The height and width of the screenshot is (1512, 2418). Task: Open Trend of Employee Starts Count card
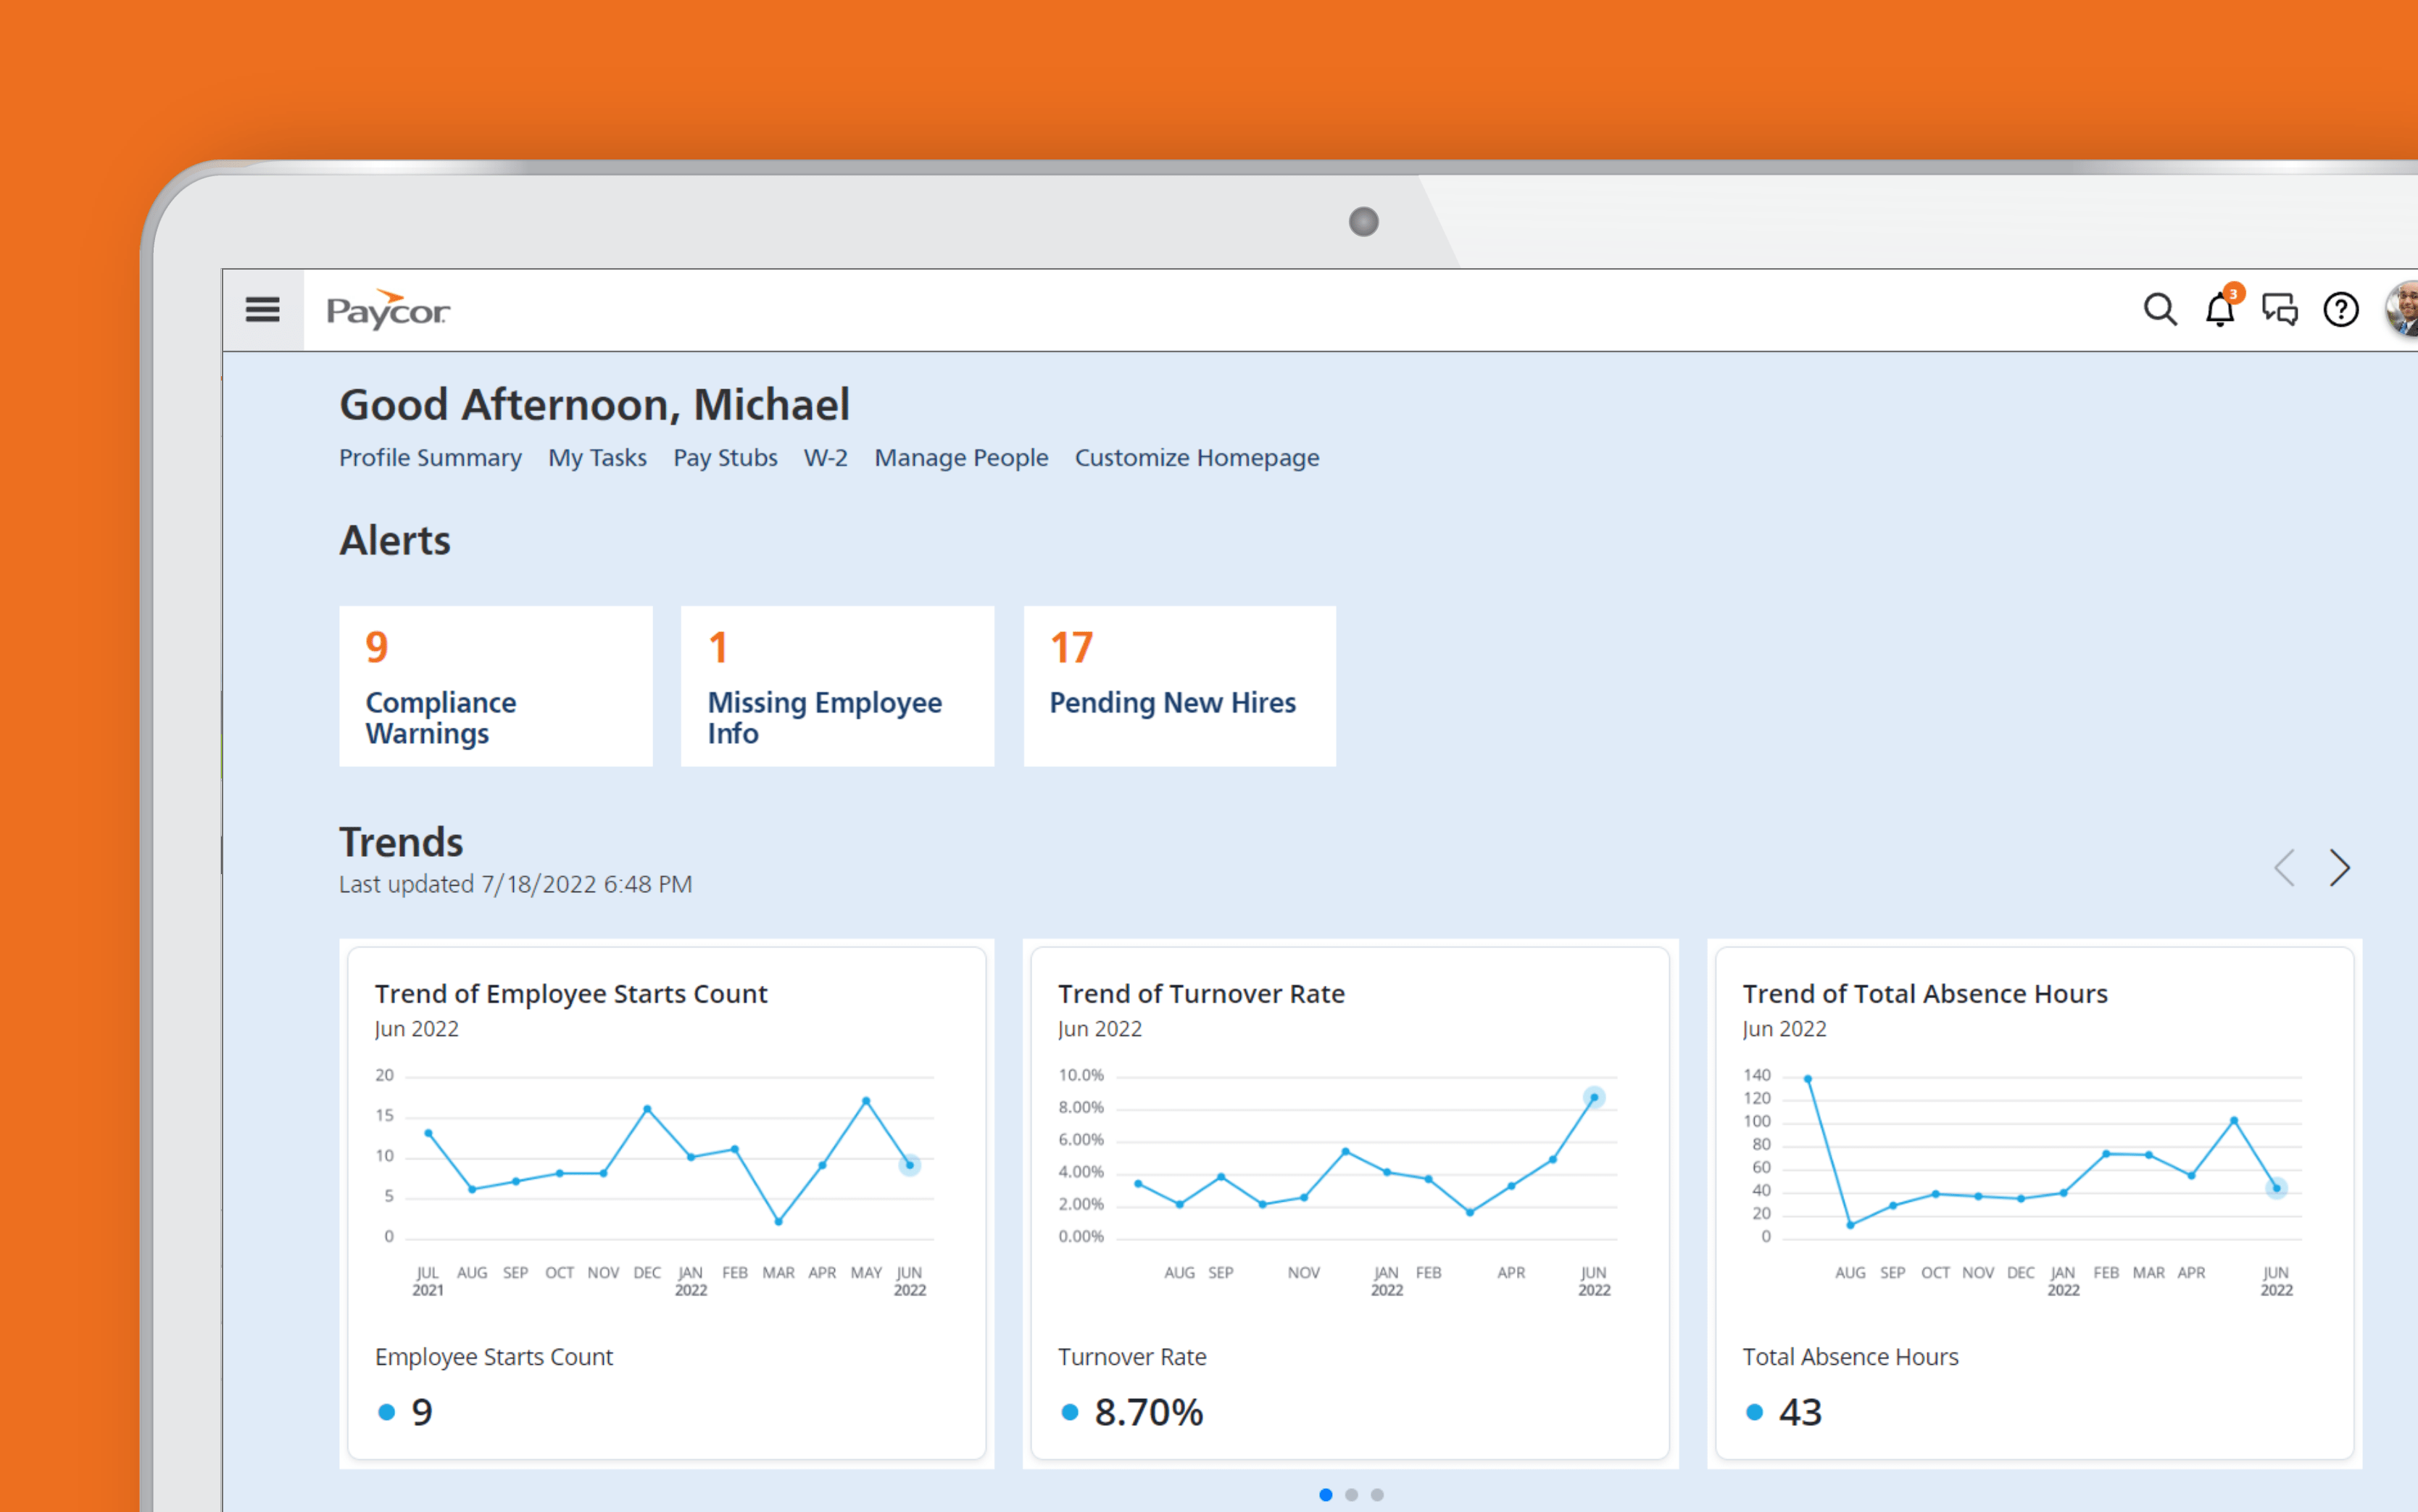pyautogui.click(x=667, y=1203)
